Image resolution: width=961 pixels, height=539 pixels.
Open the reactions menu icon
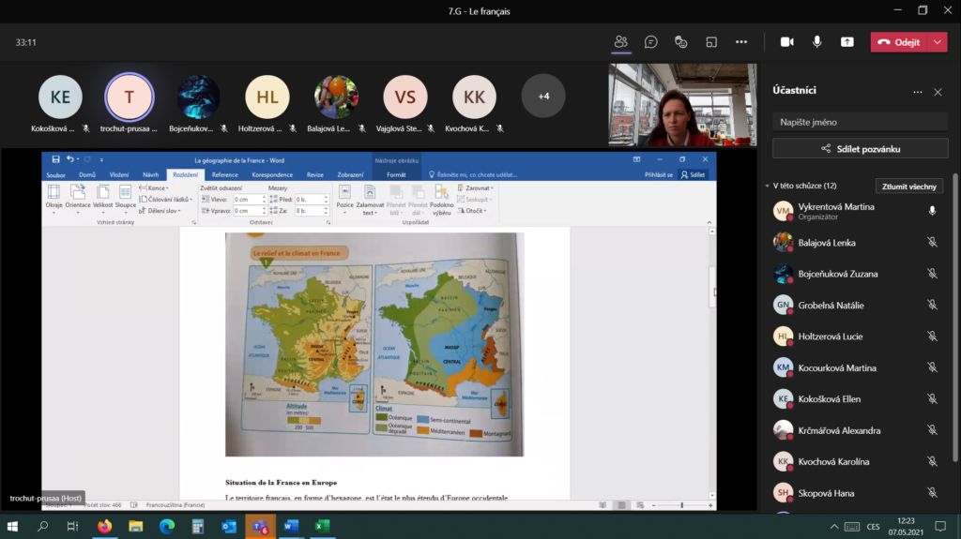[x=681, y=42]
